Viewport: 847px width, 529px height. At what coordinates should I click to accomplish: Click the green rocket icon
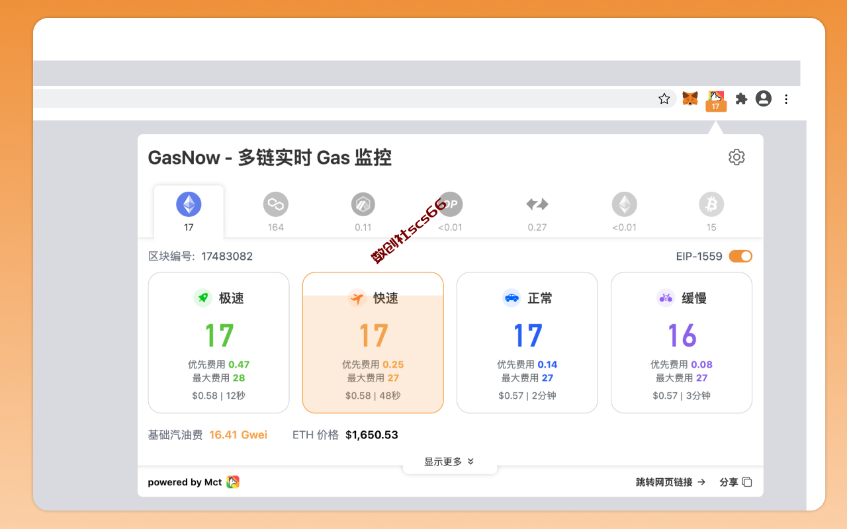click(202, 298)
